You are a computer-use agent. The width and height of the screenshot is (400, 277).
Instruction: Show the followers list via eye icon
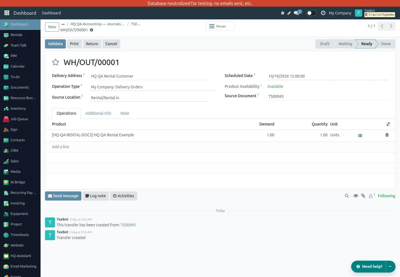[356, 196]
